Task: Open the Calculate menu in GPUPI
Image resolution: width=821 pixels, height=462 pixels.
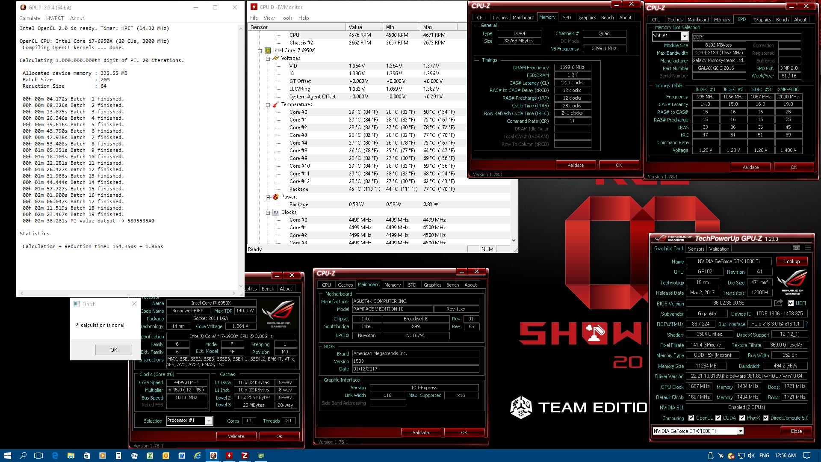Action: pyautogui.click(x=30, y=18)
